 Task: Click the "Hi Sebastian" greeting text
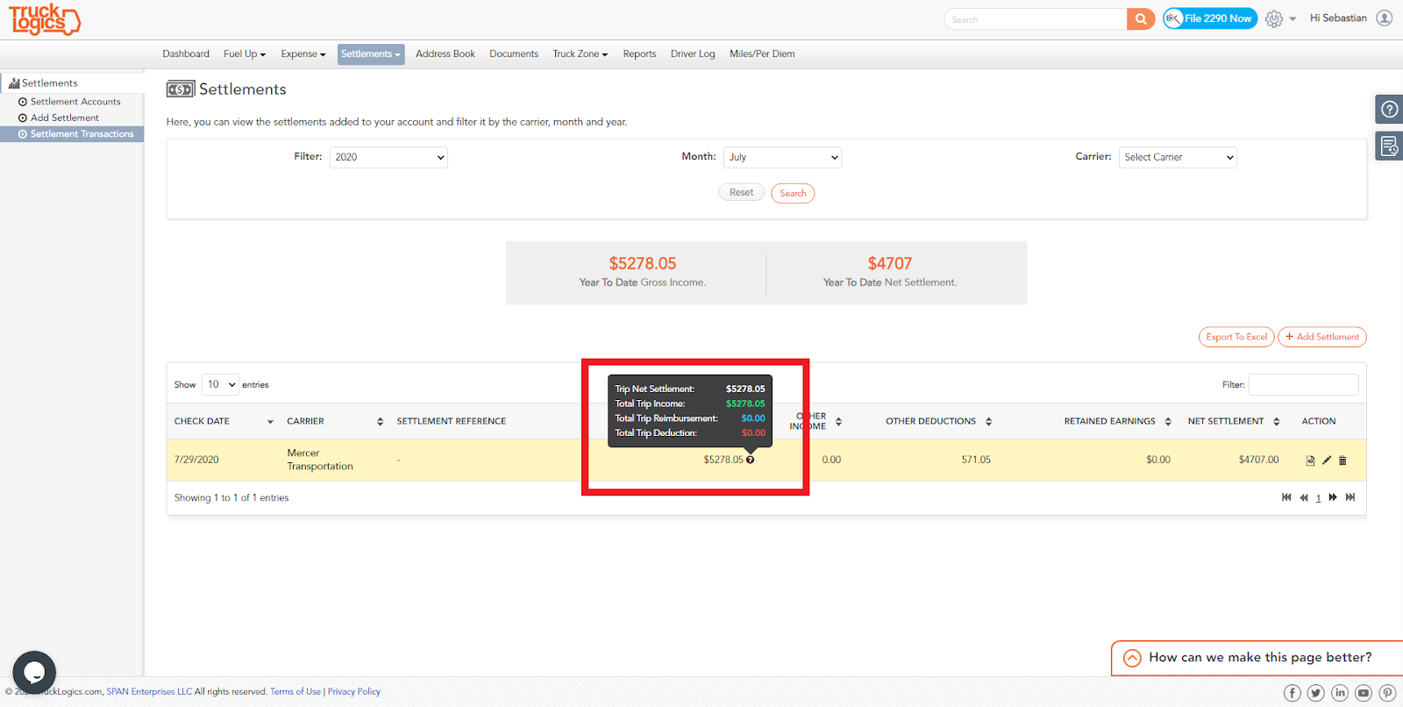tap(1338, 18)
